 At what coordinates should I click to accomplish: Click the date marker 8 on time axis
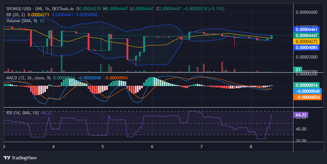point(251,146)
